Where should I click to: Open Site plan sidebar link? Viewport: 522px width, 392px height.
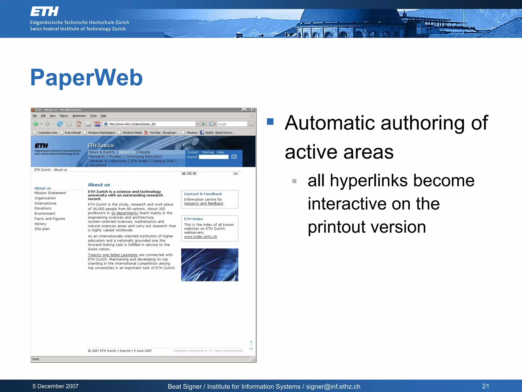(42, 229)
